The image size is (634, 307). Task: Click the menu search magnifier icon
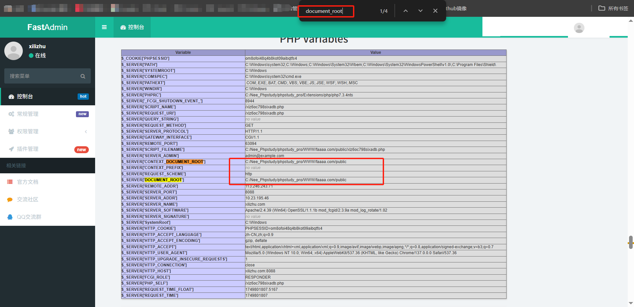[83, 76]
